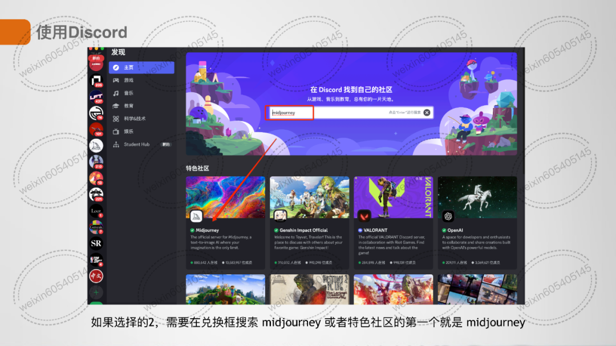
Task: Click the VALORANT card title
Action: click(375, 230)
